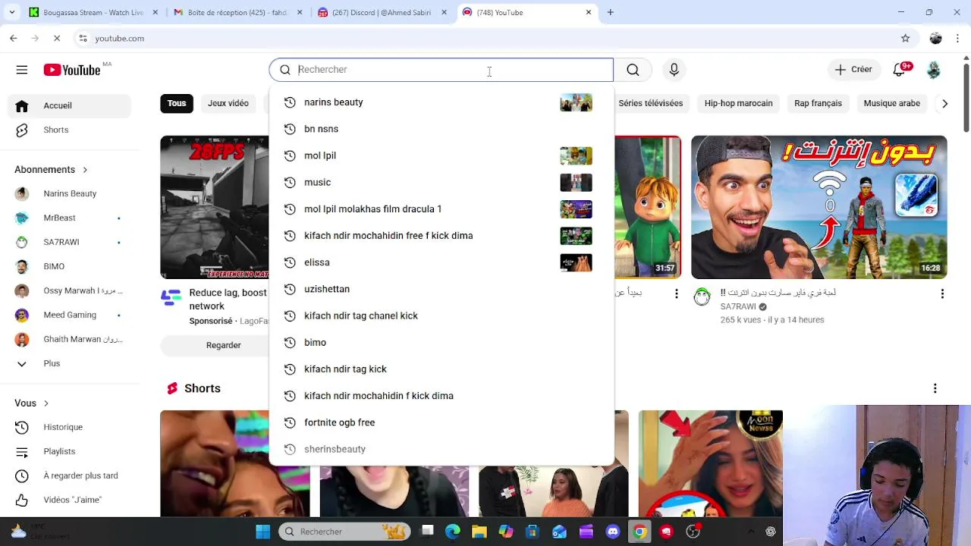The width and height of the screenshot is (971, 546).
Task: Select the Tous filter chip
Action: pos(177,103)
